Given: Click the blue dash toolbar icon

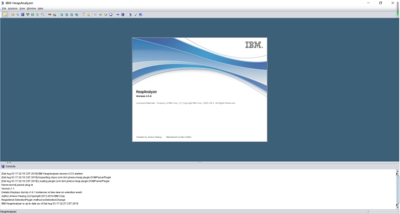Looking at the screenshot, I should tap(117, 14).
